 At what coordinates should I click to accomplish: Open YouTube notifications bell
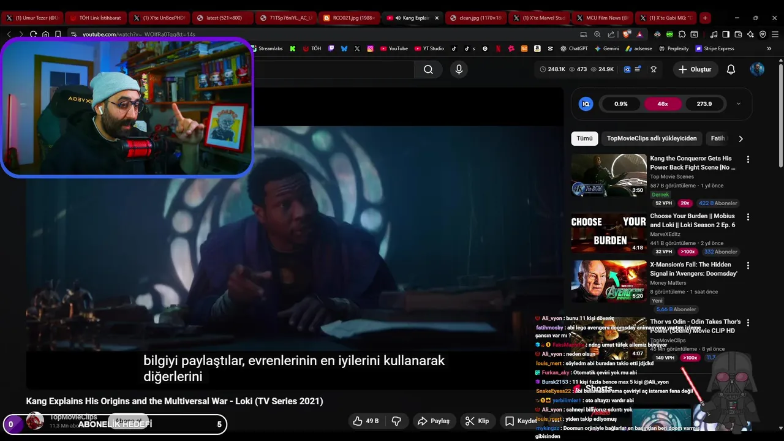731,69
